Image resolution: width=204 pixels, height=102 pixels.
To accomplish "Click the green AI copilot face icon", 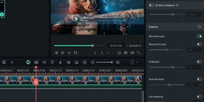I will tap(28, 62).
